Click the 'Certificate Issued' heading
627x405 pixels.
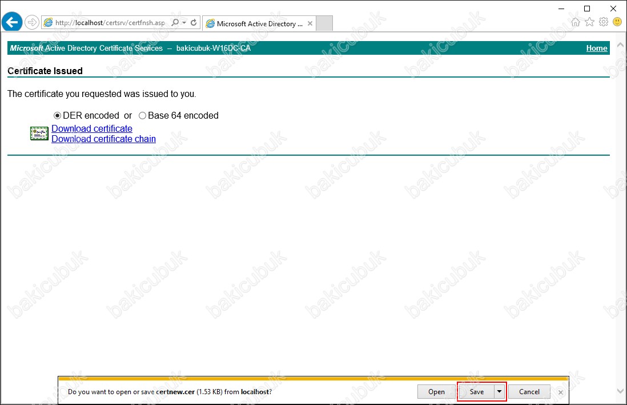coord(45,71)
